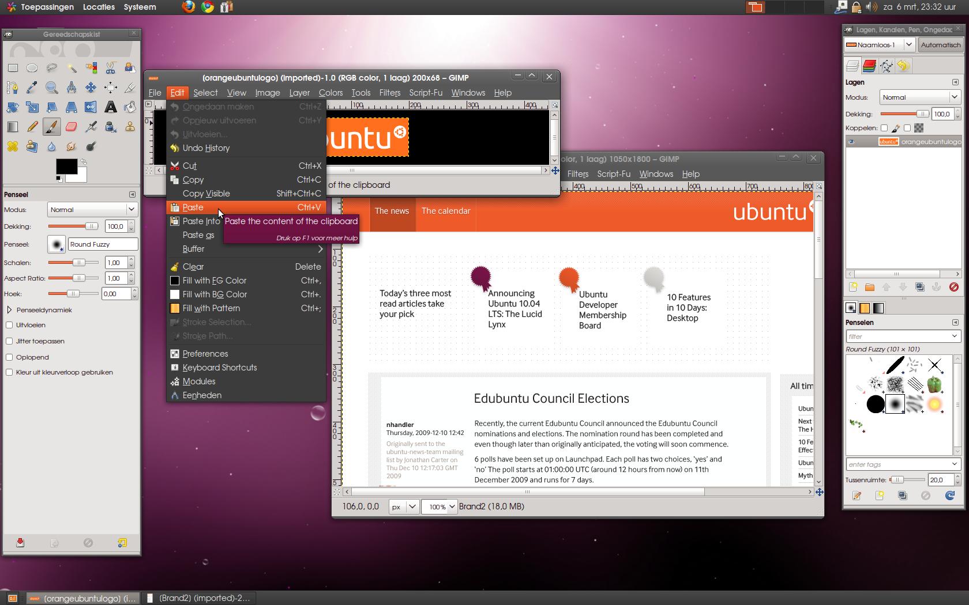This screenshot has height=605, width=969.
Task: Click Copy Visible in Edit menu
Action: (246, 194)
